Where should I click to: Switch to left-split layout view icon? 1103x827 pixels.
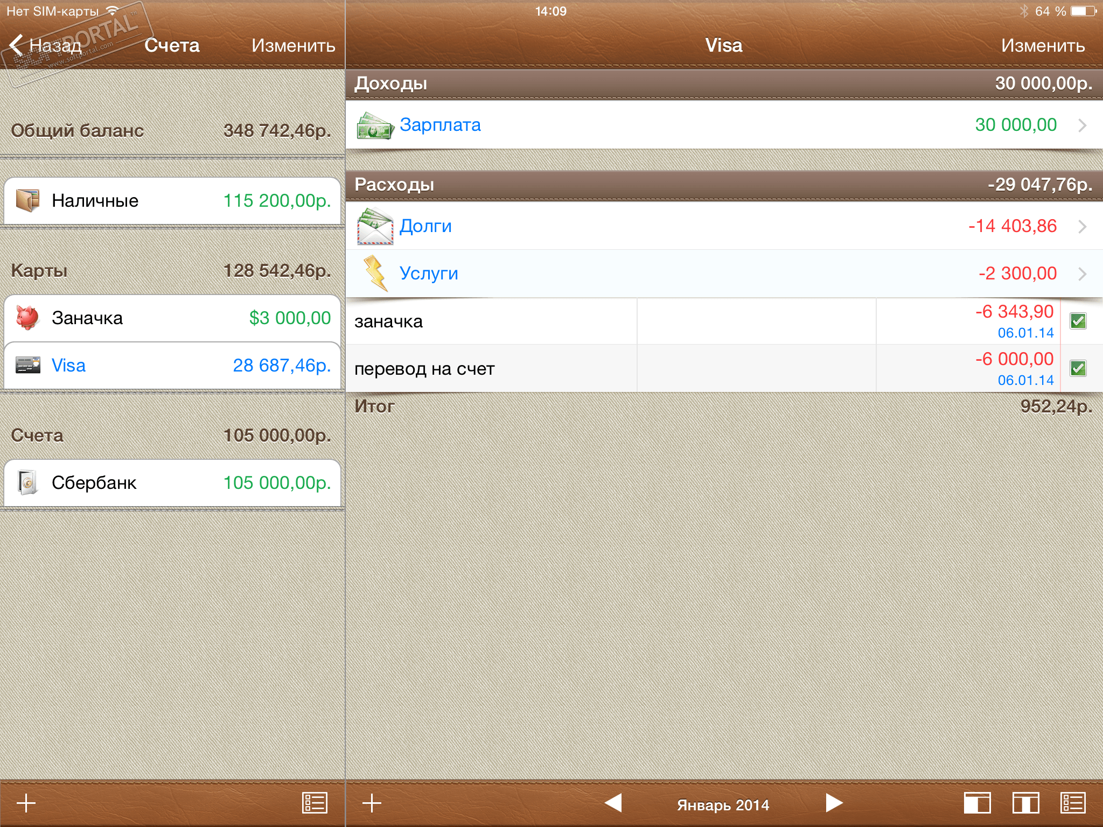click(x=977, y=803)
